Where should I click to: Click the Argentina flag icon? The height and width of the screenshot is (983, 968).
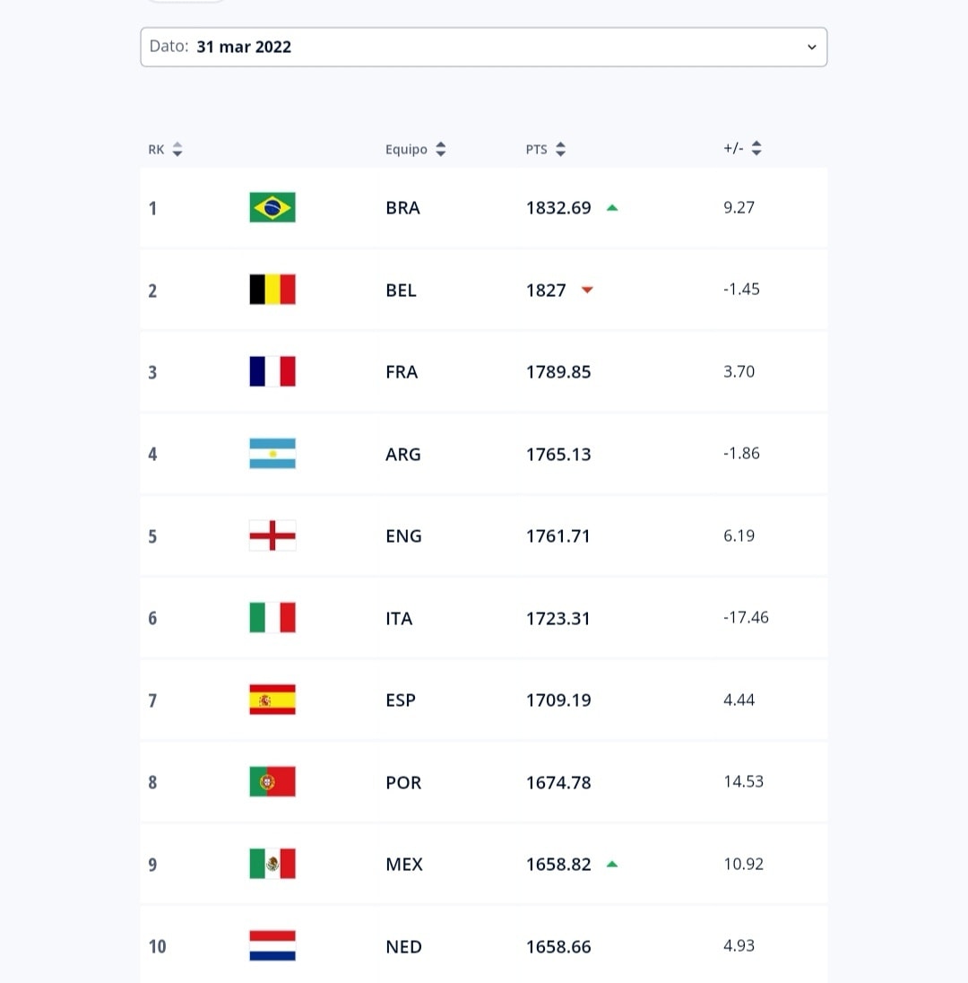272,454
